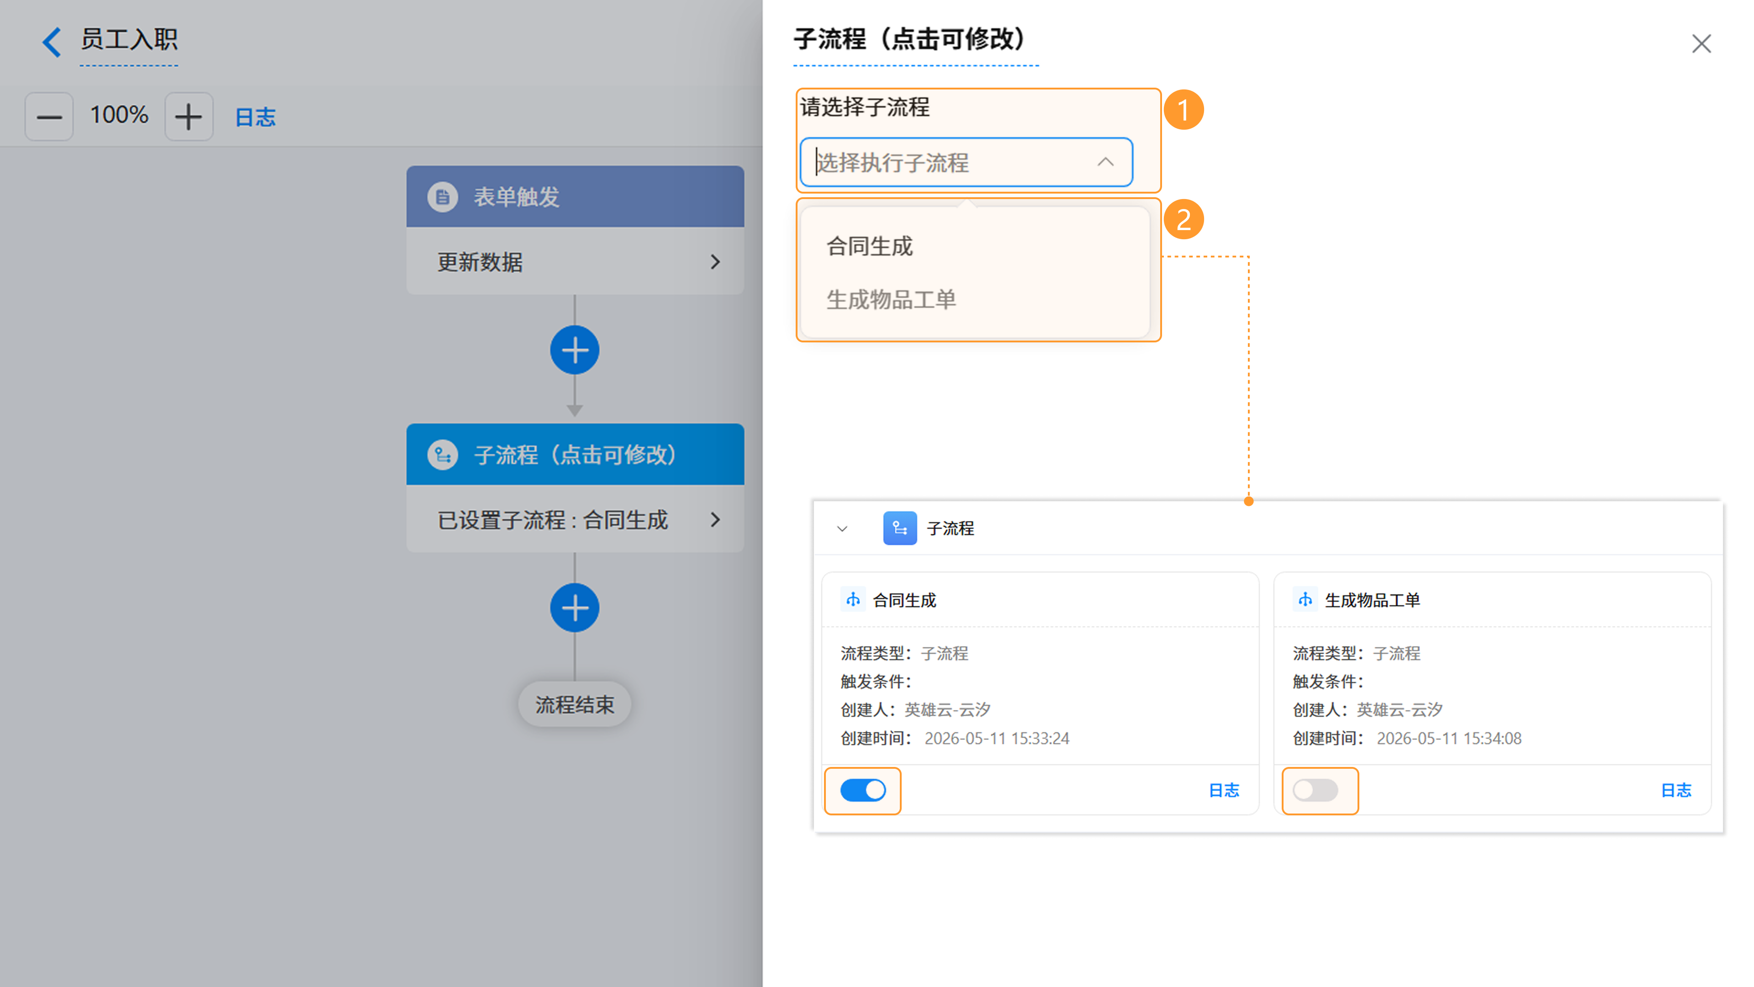Open 日志 for the 合同生成 card

click(1224, 790)
